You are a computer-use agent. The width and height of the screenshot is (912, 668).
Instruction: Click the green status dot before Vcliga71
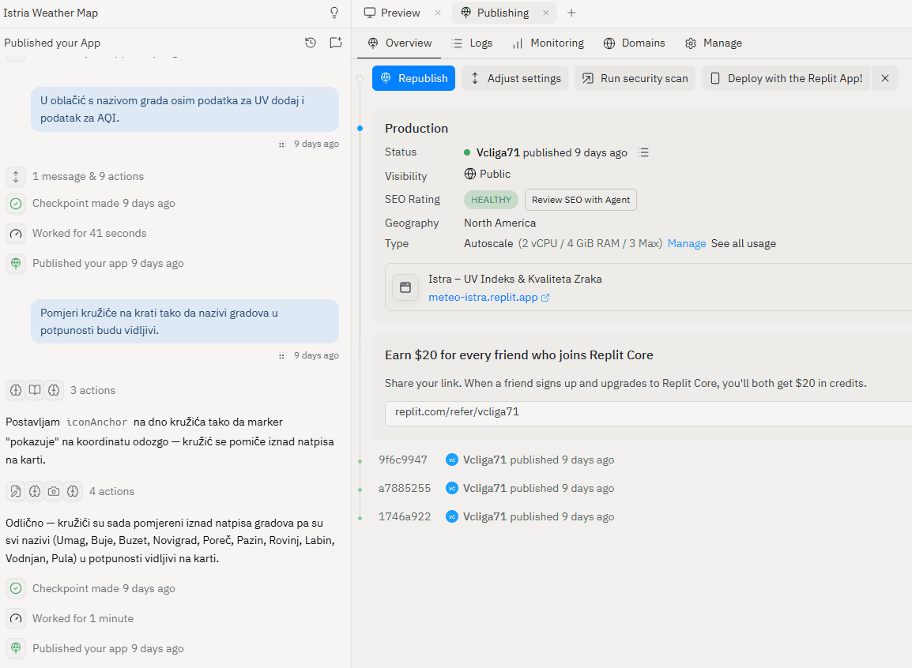coord(467,152)
